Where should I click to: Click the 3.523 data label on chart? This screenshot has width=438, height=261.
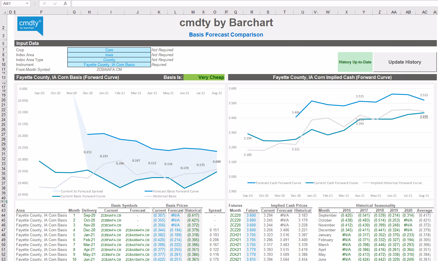pos(424,95)
